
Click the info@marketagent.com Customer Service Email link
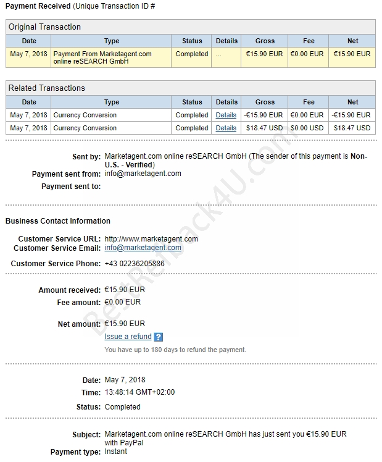[x=143, y=248]
